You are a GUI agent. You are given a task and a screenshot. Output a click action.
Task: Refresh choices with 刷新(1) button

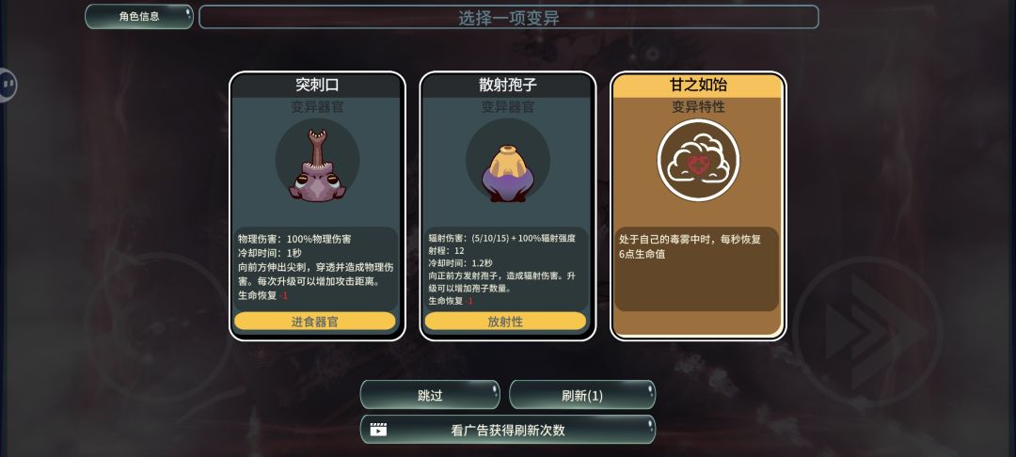click(582, 395)
